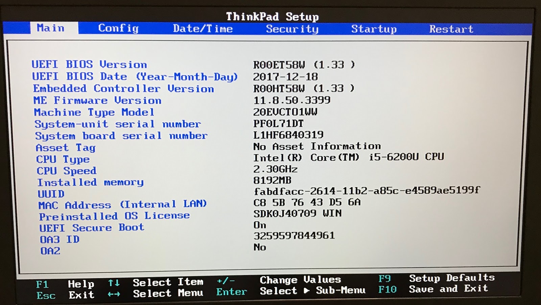Click the Enter key hint
541x305 pixels.
232,292
